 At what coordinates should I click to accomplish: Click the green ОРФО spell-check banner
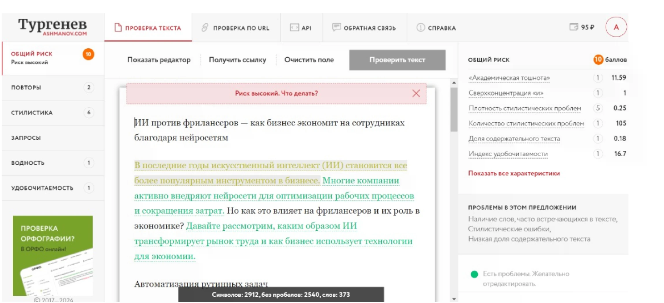53,255
